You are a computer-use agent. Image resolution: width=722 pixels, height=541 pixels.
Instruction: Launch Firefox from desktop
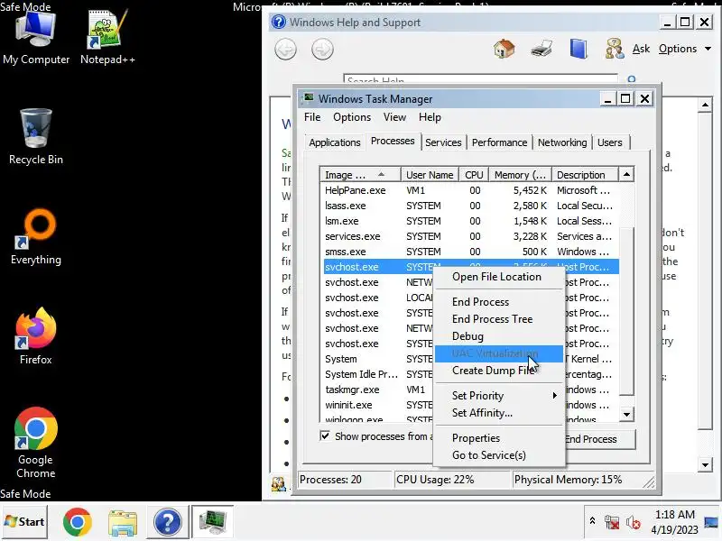(x=36, y=336)
